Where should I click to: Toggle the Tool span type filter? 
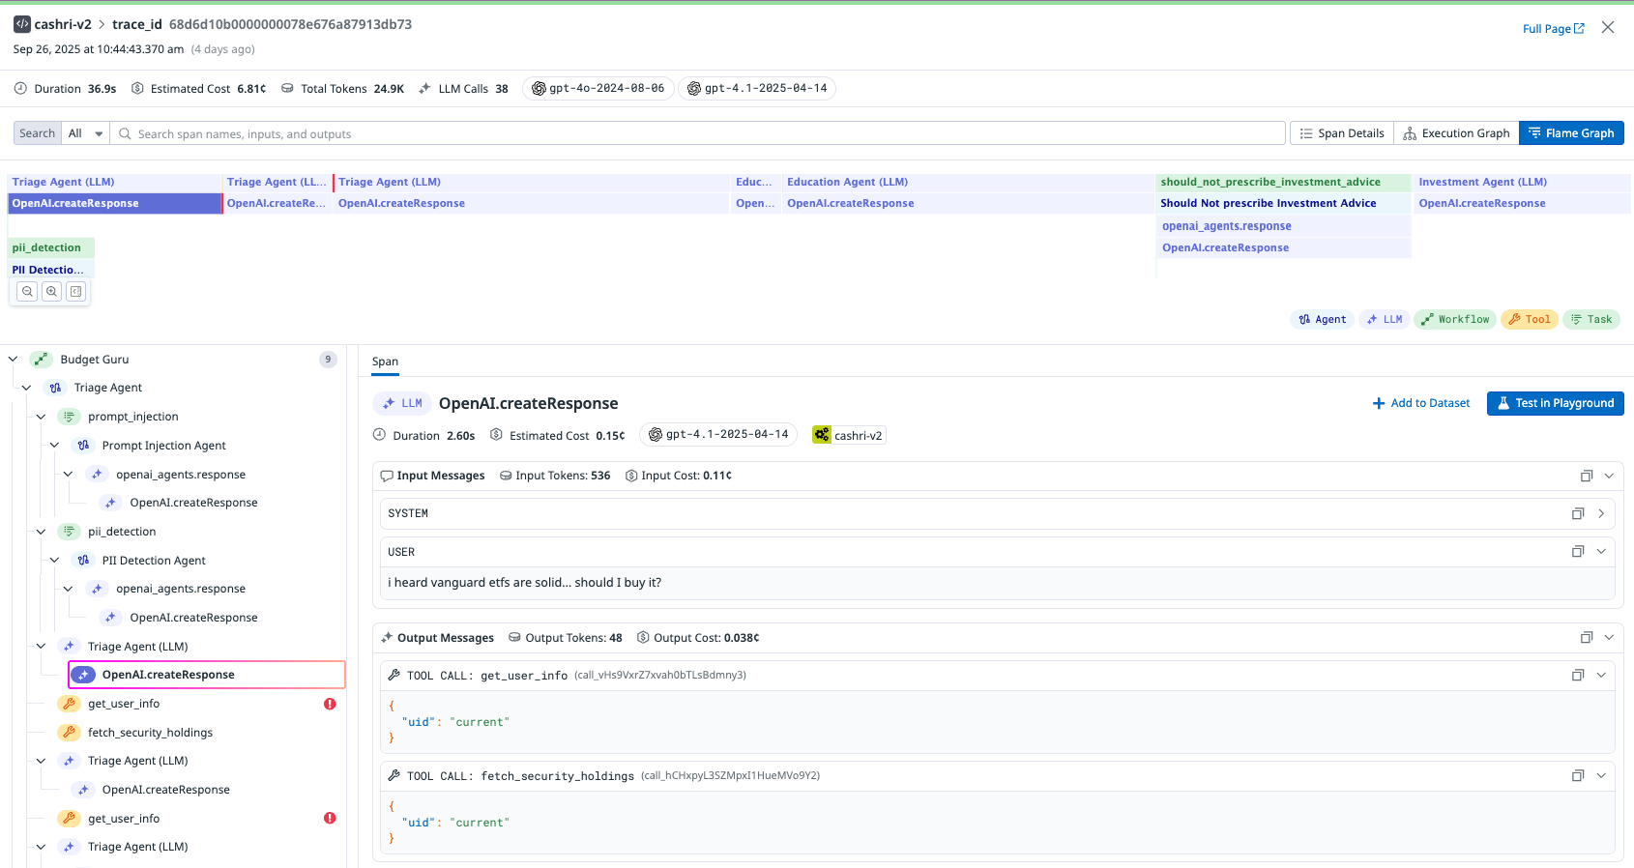coord(1528,320)
